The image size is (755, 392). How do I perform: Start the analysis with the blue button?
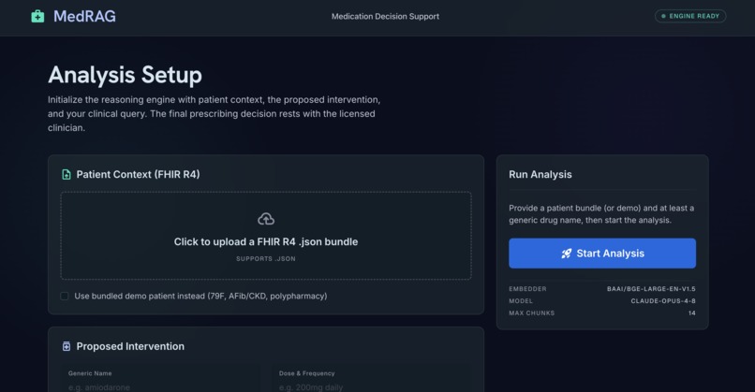click(x=602, y=254)
